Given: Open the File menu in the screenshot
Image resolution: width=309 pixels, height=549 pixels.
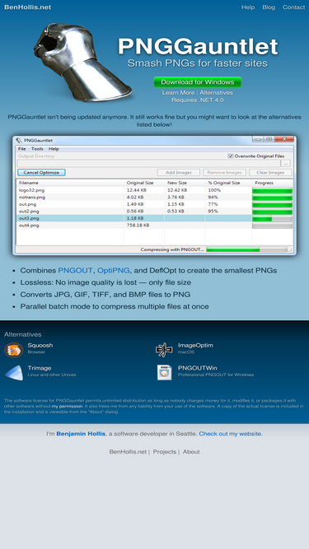Looking at the screenshot, I should 22,149.
